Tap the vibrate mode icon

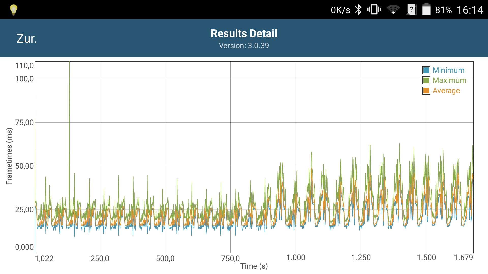click(374, 10)
